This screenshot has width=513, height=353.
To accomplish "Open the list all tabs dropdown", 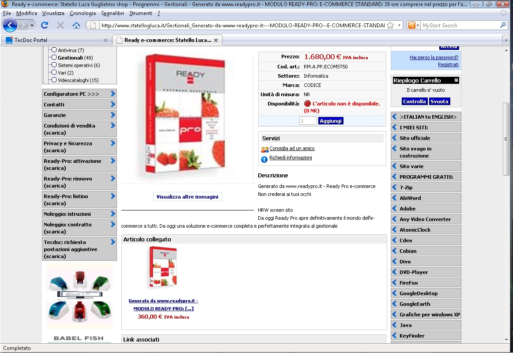I will coord(506,40).
